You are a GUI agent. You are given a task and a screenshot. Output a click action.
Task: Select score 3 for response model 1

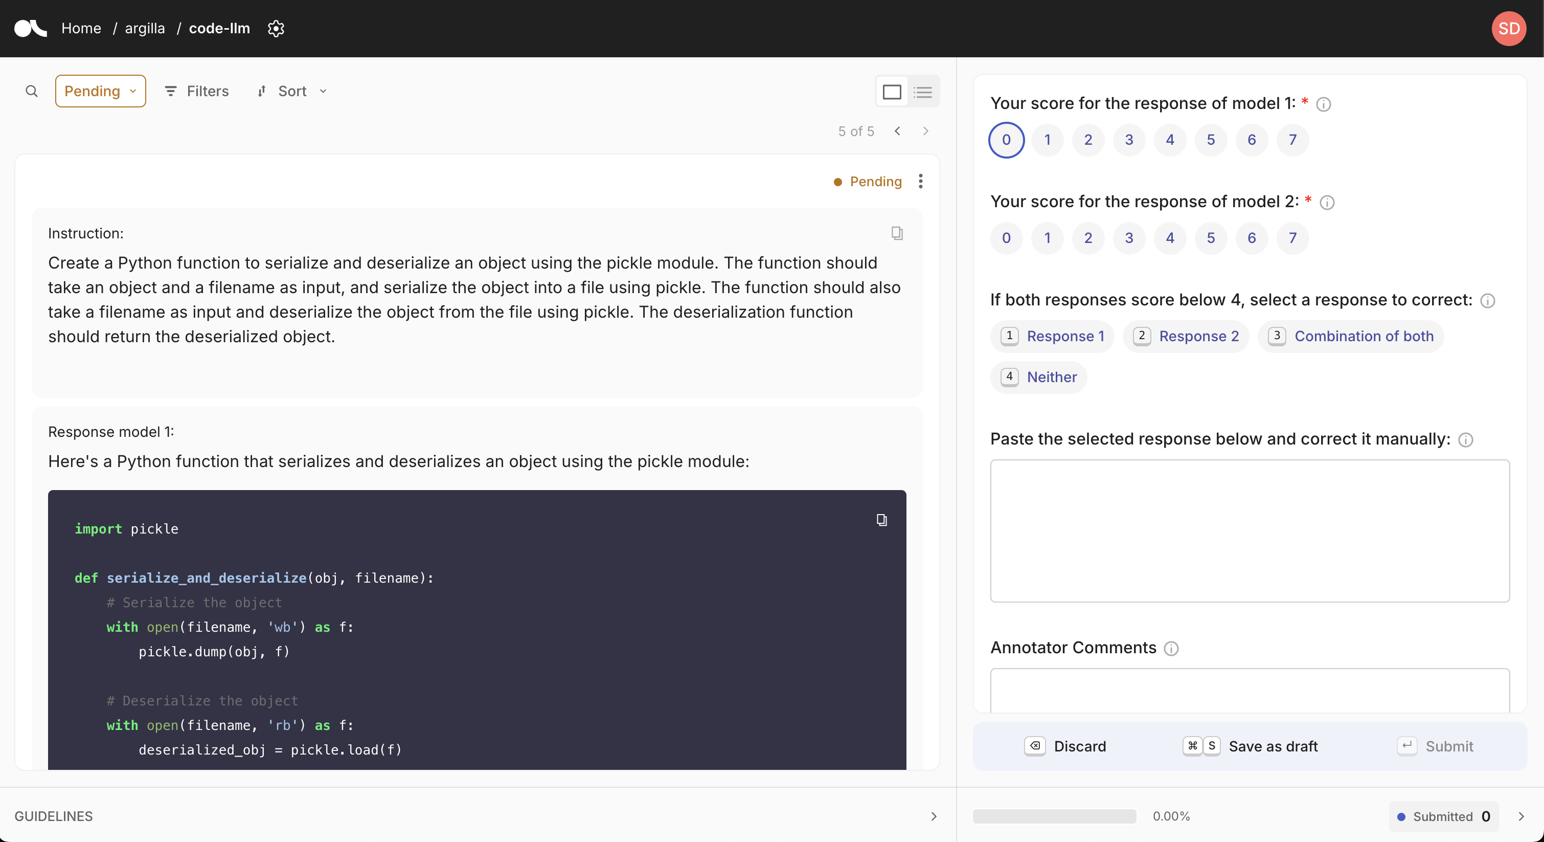pyautogui.click(x=1128, y=139)
